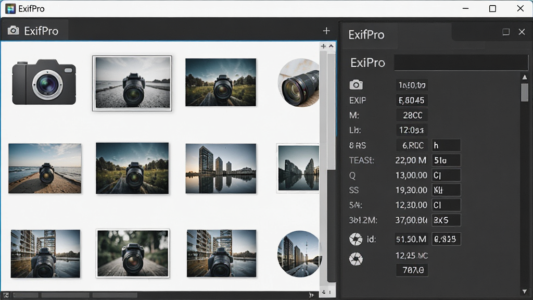Click the wide input field beside the ExiPro label

click(461, 63)
